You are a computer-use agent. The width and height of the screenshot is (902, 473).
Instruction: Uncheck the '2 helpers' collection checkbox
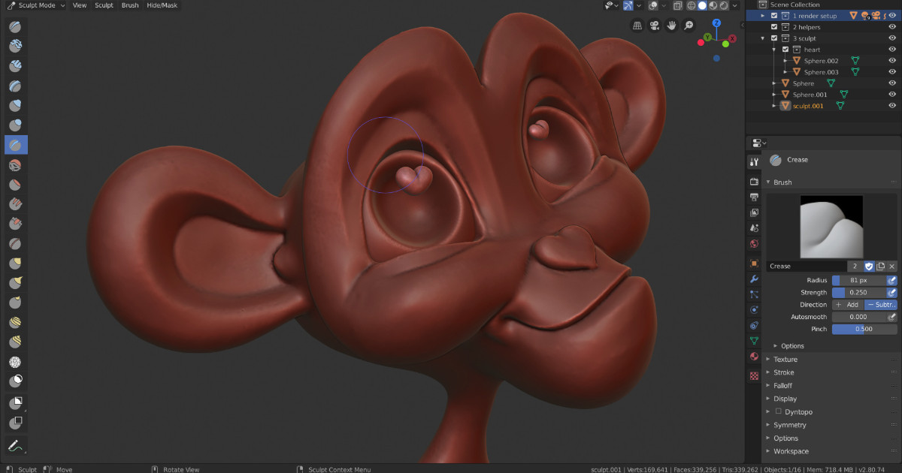pos(774,27)
